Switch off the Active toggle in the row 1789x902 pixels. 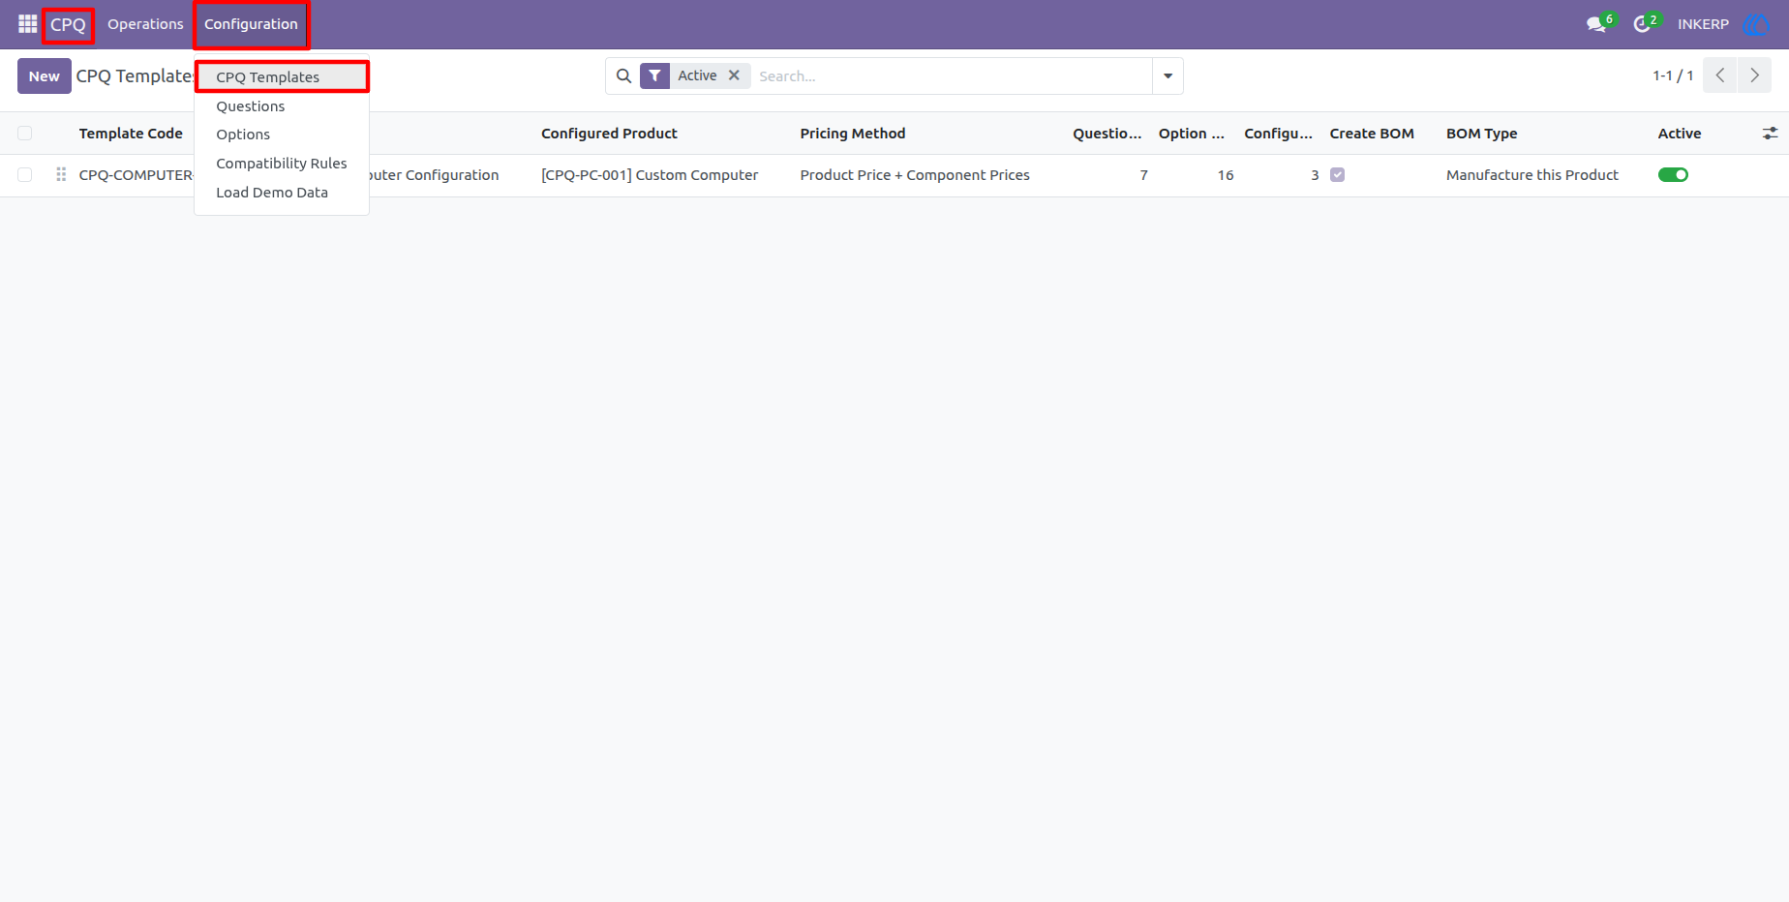click(x=1673, y=175)
